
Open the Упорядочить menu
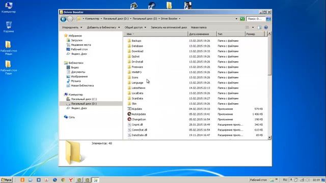[x=72, y=27]
